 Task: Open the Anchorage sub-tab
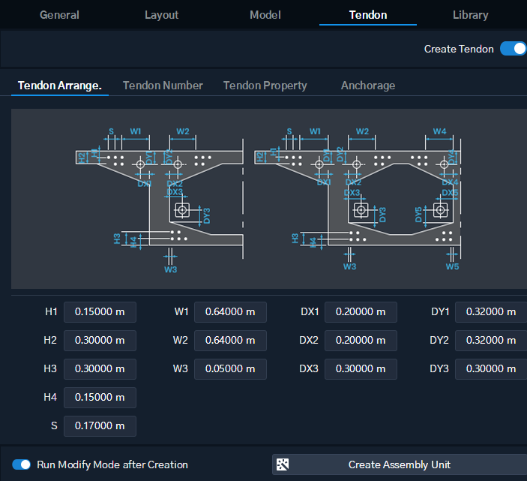click(368, 86)
